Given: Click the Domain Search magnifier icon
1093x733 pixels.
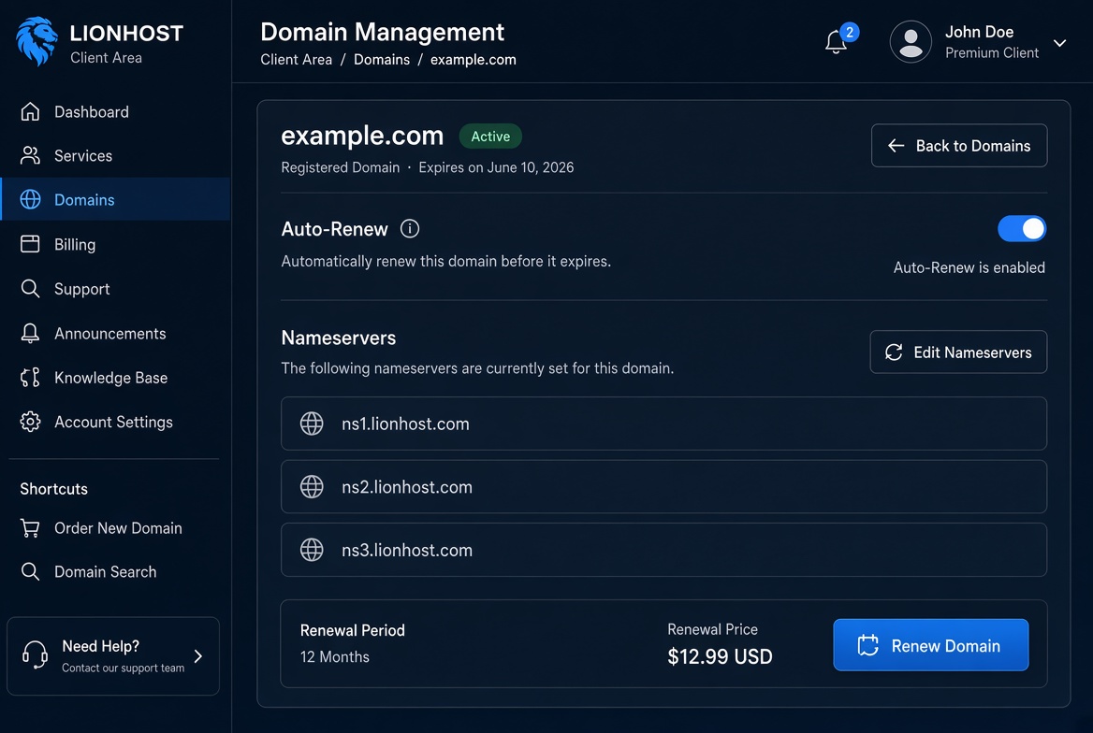Looking at the screenshot, I should coord(30,571).
